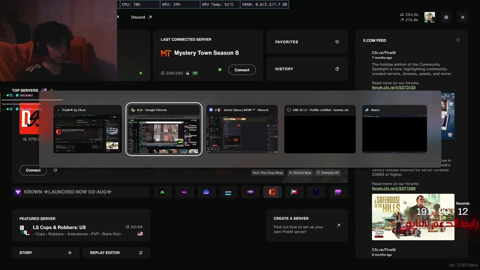The height and width of the screenshot is (270, 480).
Task: Select the cyan striped server icon
Action: tap(228, 192)
